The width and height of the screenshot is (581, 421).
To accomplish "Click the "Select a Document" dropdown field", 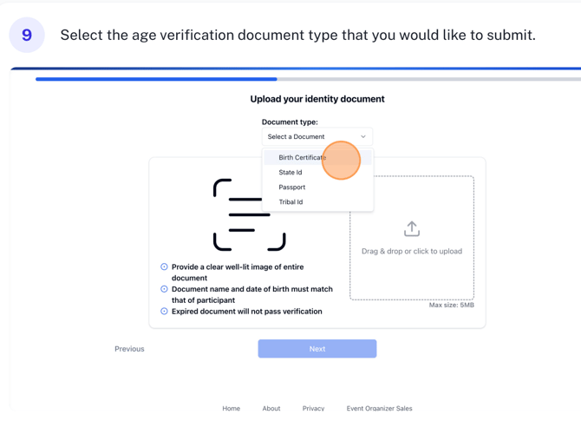I will coord(317,136).
